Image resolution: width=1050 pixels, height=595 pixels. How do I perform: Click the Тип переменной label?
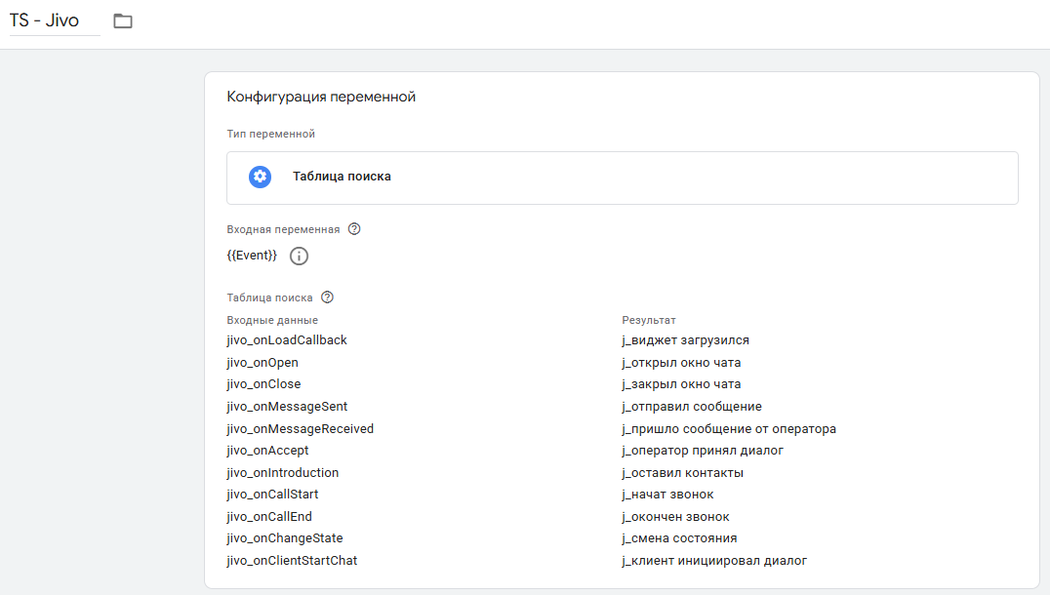point(270,134)
